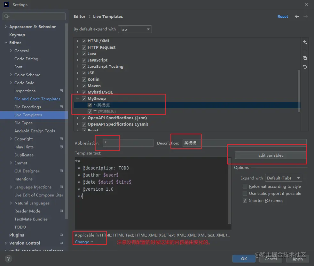This screenshot has width=314, height=266.
Task: Select the Mybatis/SQL group row
Action: [x=187, y=92]
